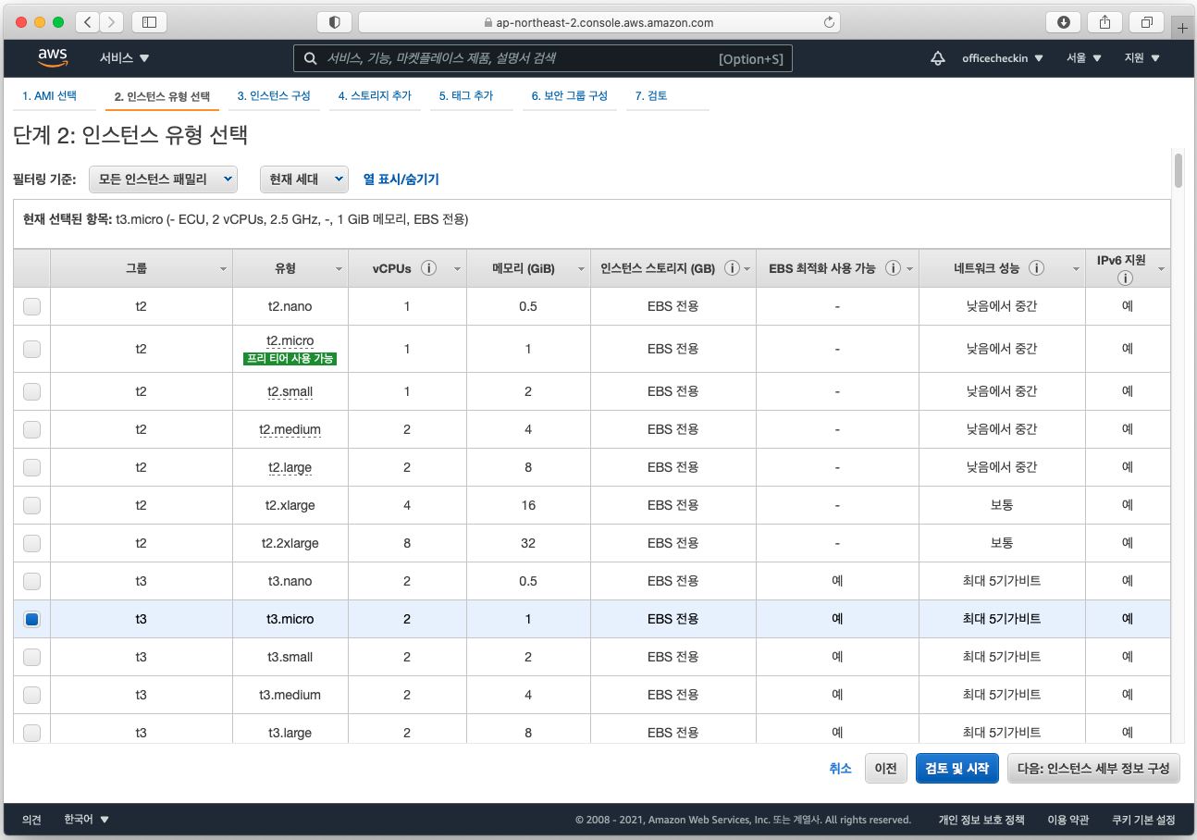Click the Safari share icon
Image resolution: width=1197 pixels, height=840 pixels.
coord(1105,22)
